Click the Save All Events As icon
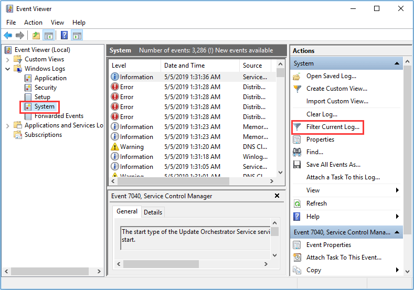 pyautogui.click(x=297, y=165)
